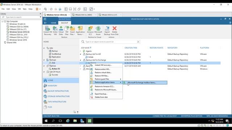Select SureBackup in the Jobs tree

[x=56, y=54]
